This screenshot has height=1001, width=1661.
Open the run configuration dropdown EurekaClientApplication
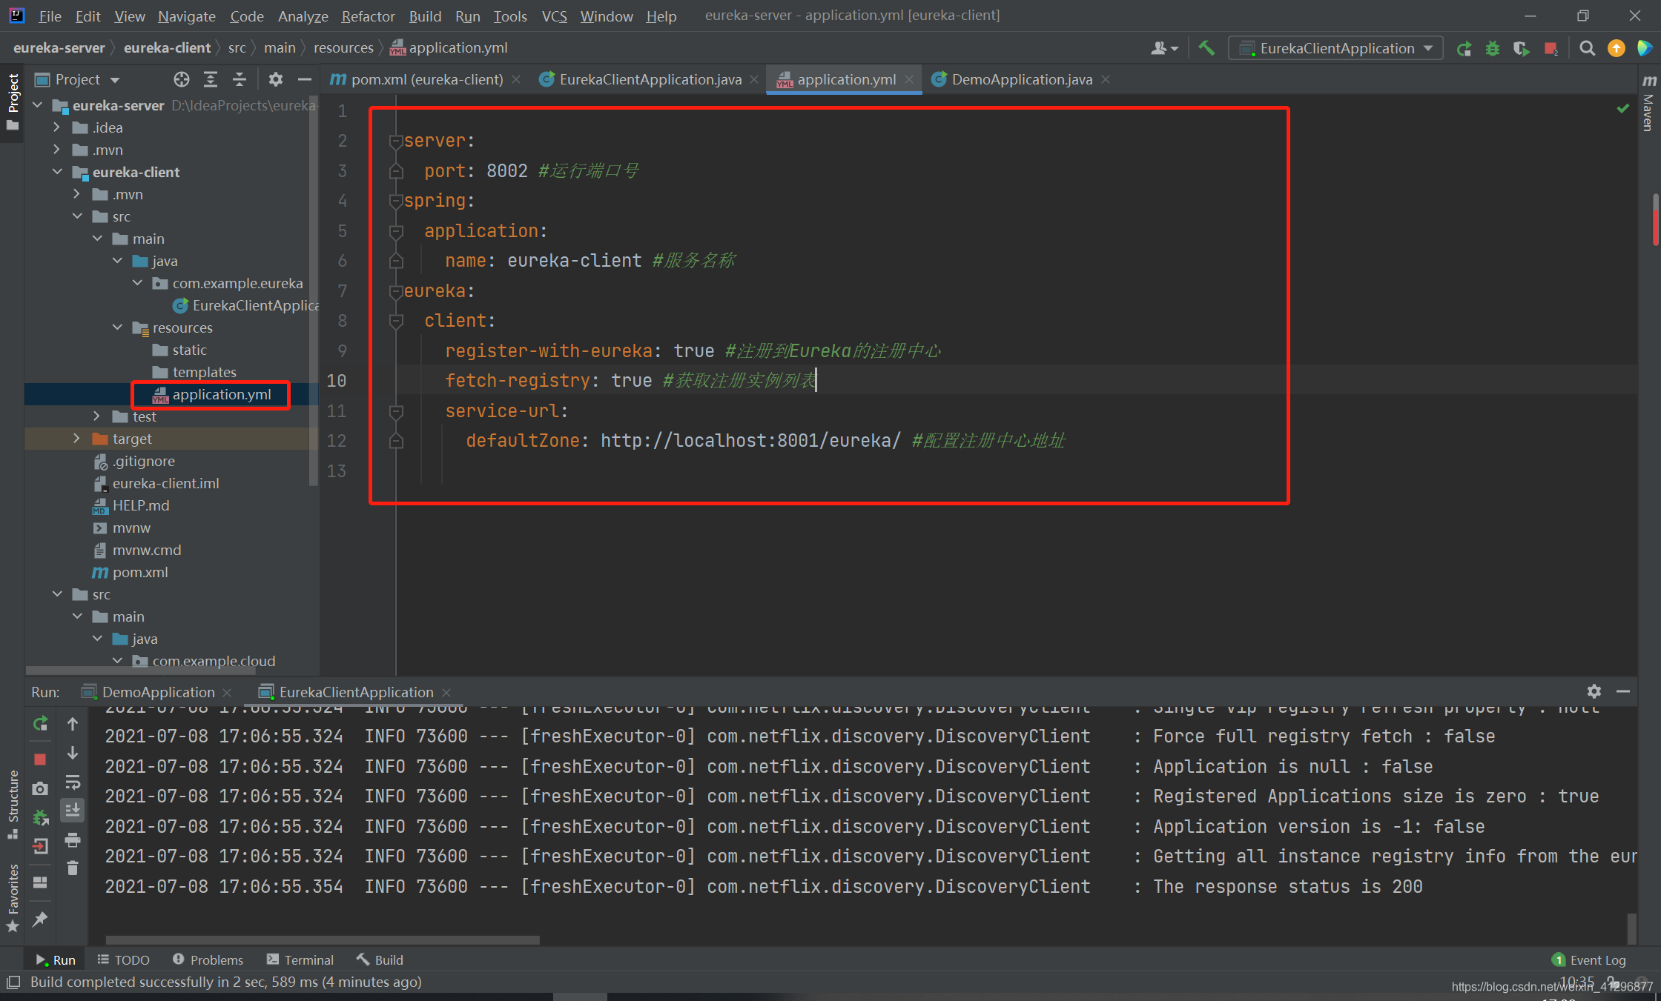[1336, 48]
